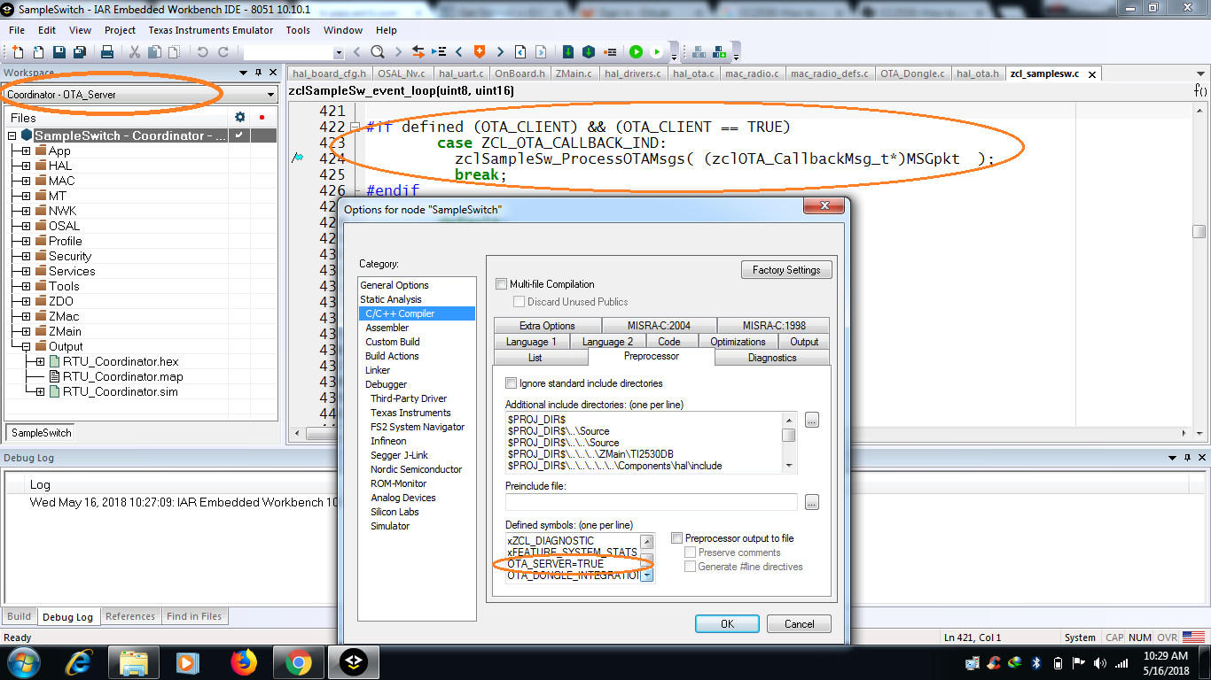
Task: Expand the RTU_Coordinator.hex node
Action: pyautogui.click(x=40, y=362)
